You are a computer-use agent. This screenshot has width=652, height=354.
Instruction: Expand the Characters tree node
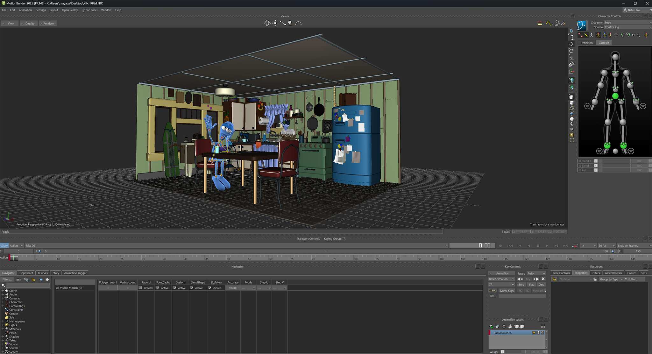3,302
